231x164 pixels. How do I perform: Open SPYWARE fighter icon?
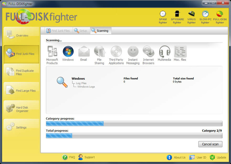click(177, 17)
